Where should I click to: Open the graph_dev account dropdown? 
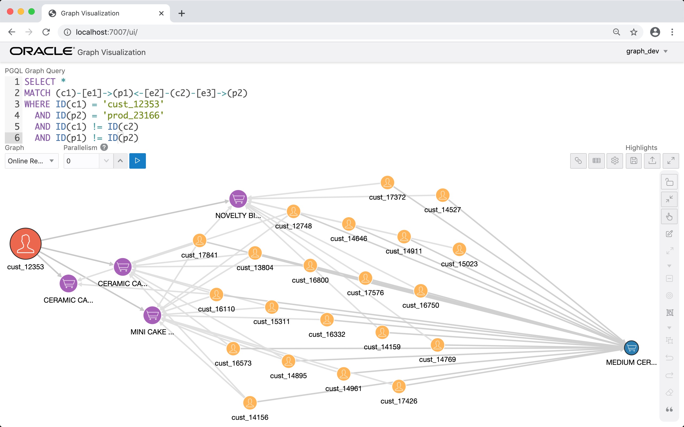647,52
